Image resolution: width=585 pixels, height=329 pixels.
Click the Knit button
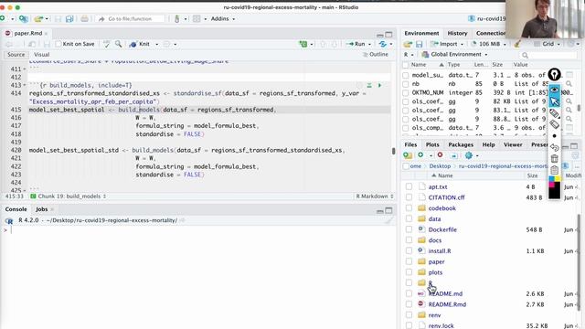point(140,44)
